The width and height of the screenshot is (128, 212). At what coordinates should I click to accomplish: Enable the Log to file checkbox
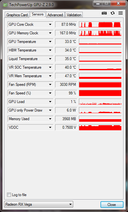[x=9, y=195]
